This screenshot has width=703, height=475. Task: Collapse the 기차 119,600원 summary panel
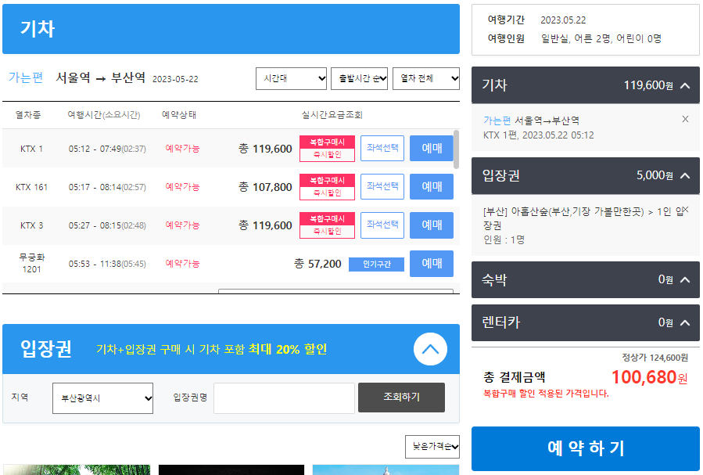click(x=685, y=85)
